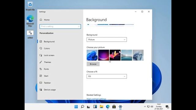Click the Themes paintbrush icon
The width and height of the screenshot is (196, 110).
(x=41, y=62)
